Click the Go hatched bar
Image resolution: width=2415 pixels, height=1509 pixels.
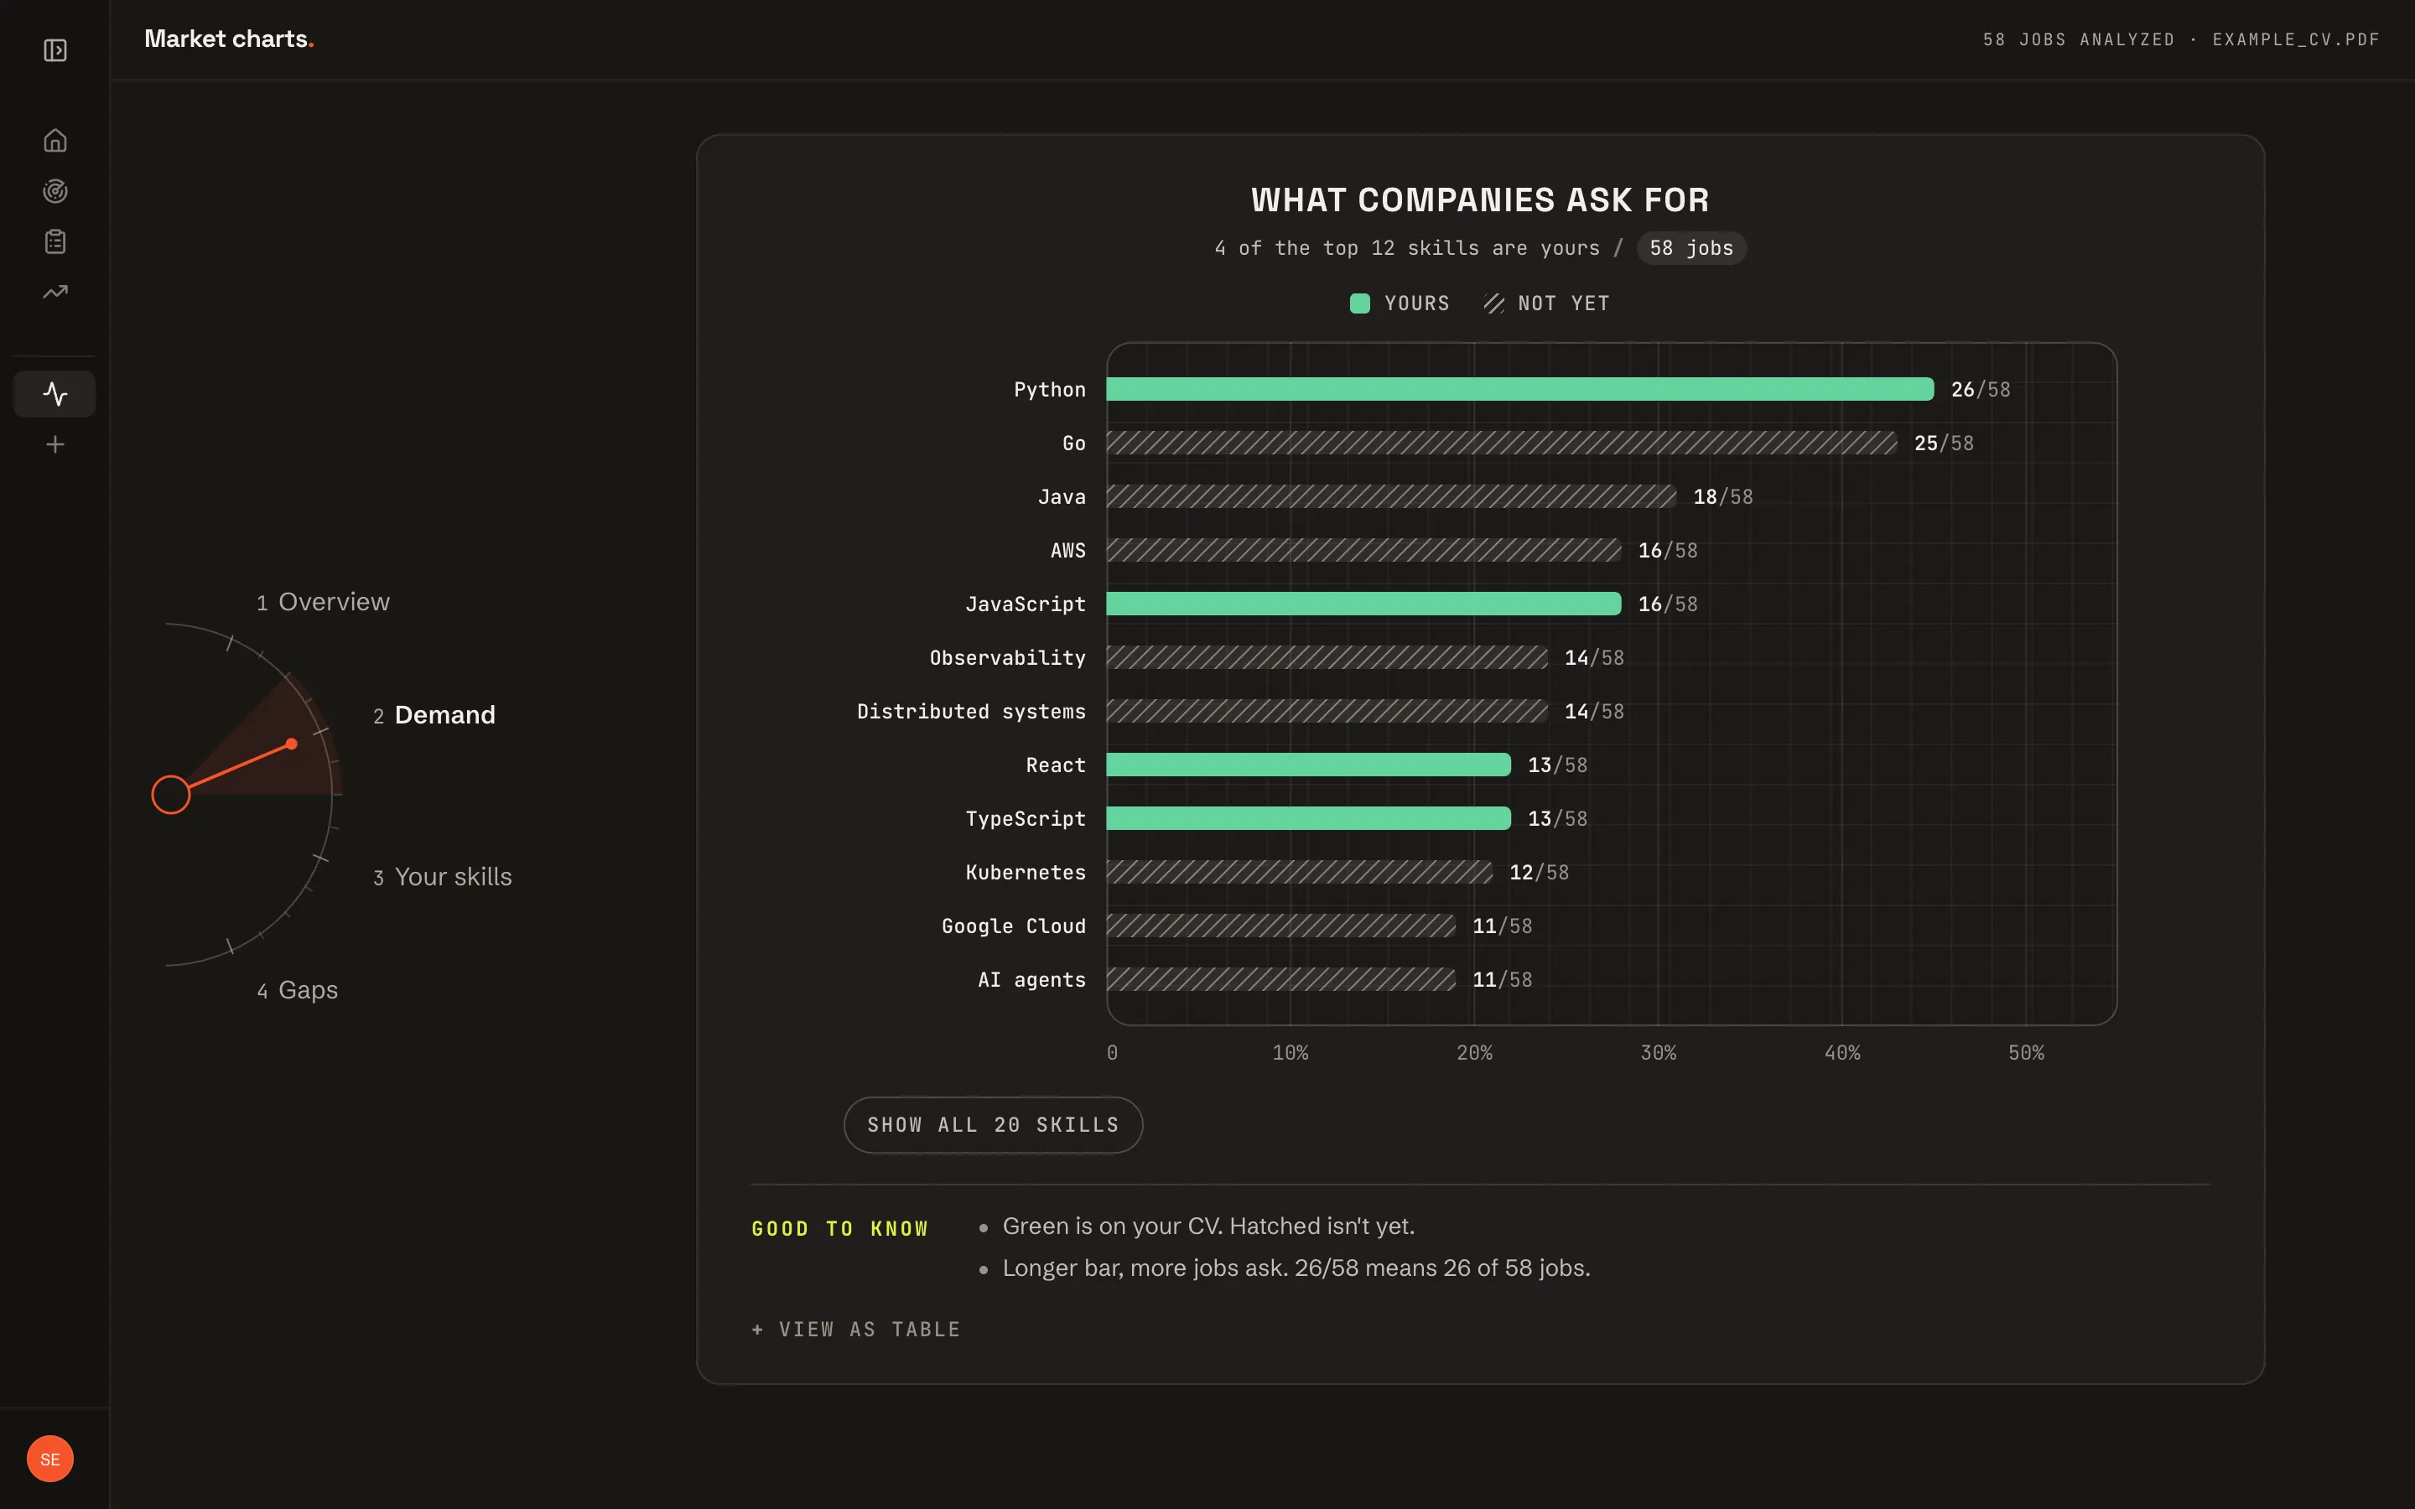click(1502, 443)
